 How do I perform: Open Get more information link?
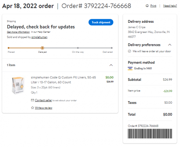point(18,32)
